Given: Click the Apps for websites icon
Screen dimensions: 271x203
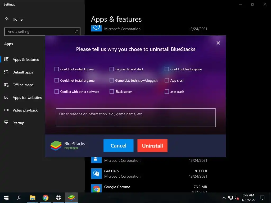Looking at the screenshot, I should 6,97.
